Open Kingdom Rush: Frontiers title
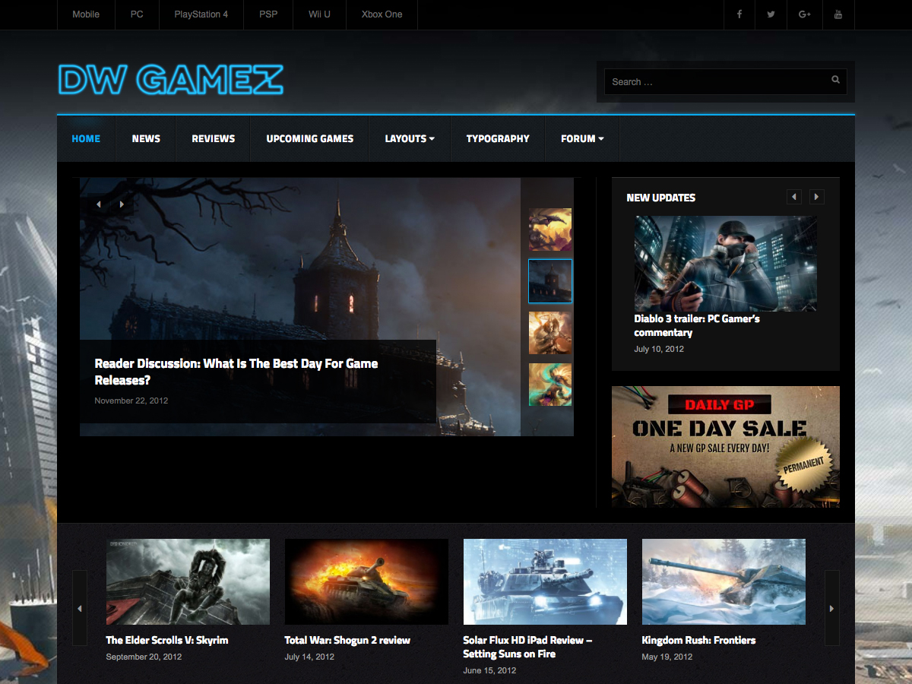Viewport: 912px width, 684px height. pyautogui.click(x=698, y=640)
